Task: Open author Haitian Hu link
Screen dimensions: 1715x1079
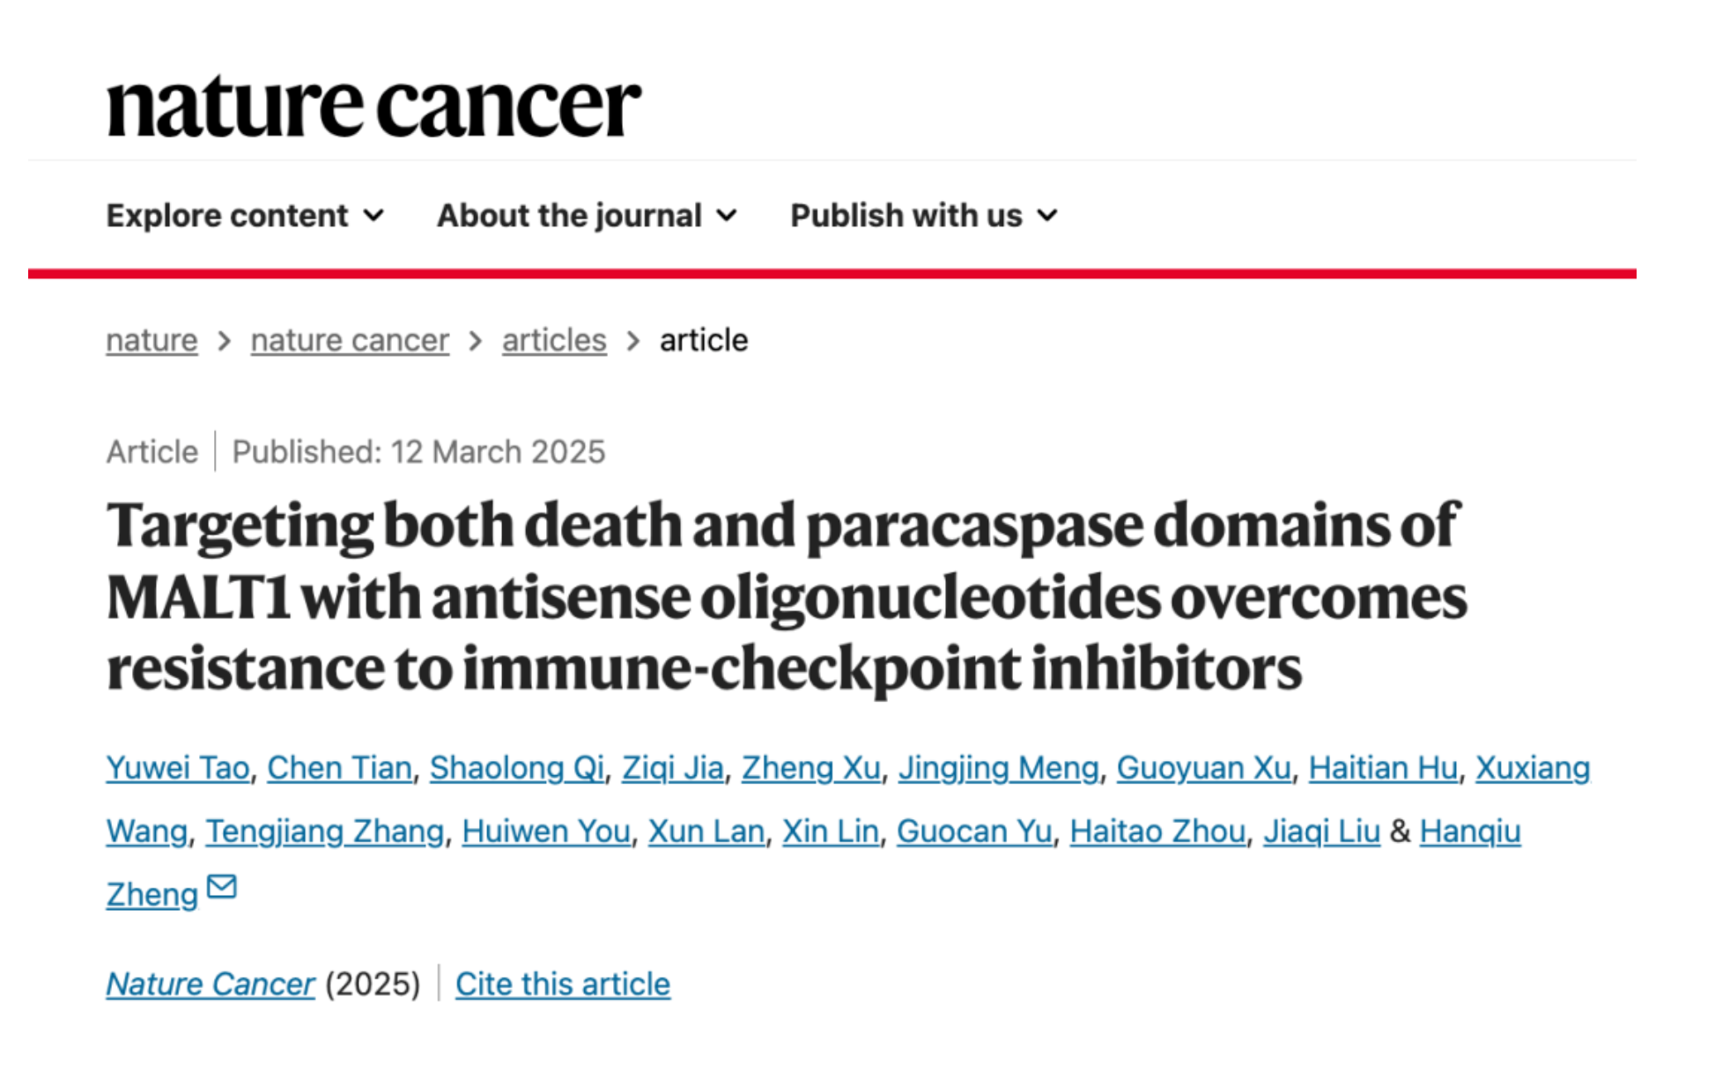Action: 1383,768
